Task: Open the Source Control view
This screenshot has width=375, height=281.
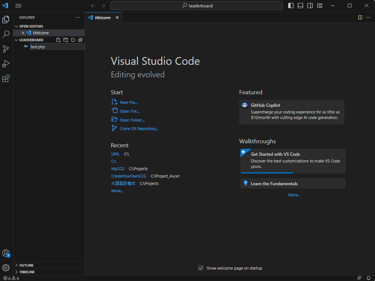Action: pos(6,49)
